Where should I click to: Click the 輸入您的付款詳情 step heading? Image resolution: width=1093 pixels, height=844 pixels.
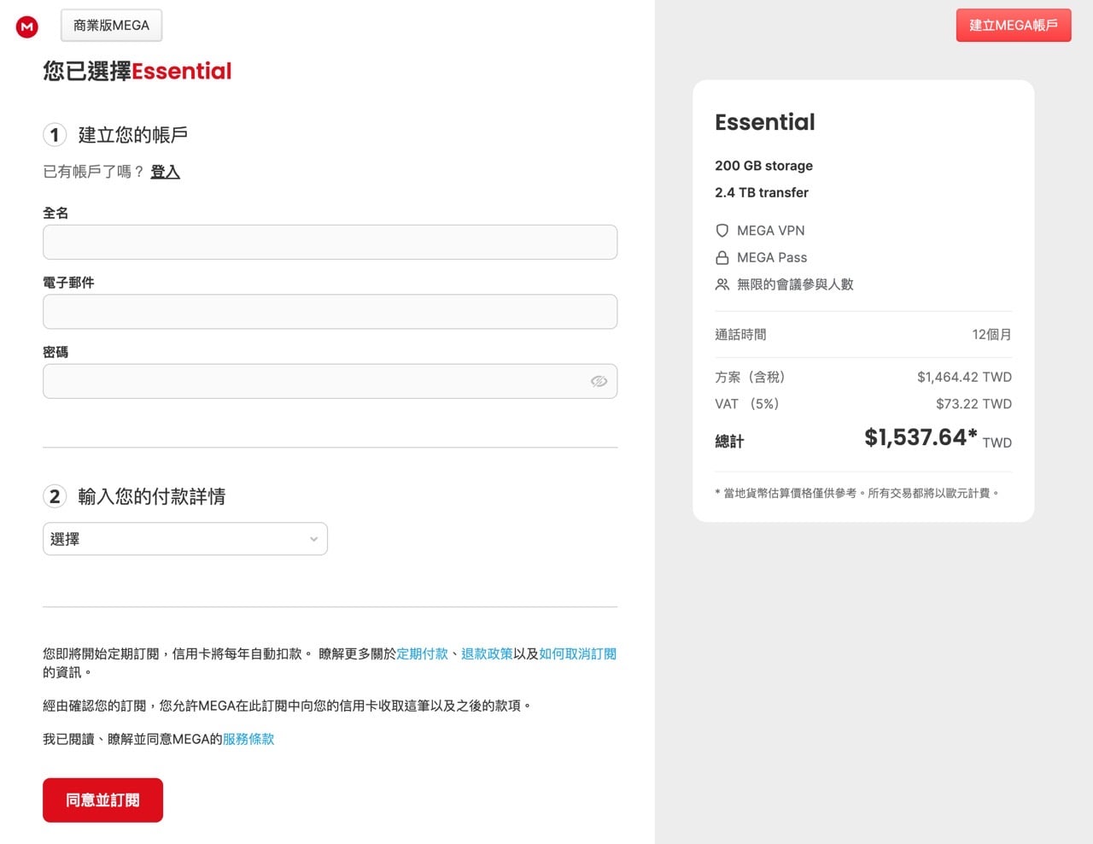[x=152, y=496]
